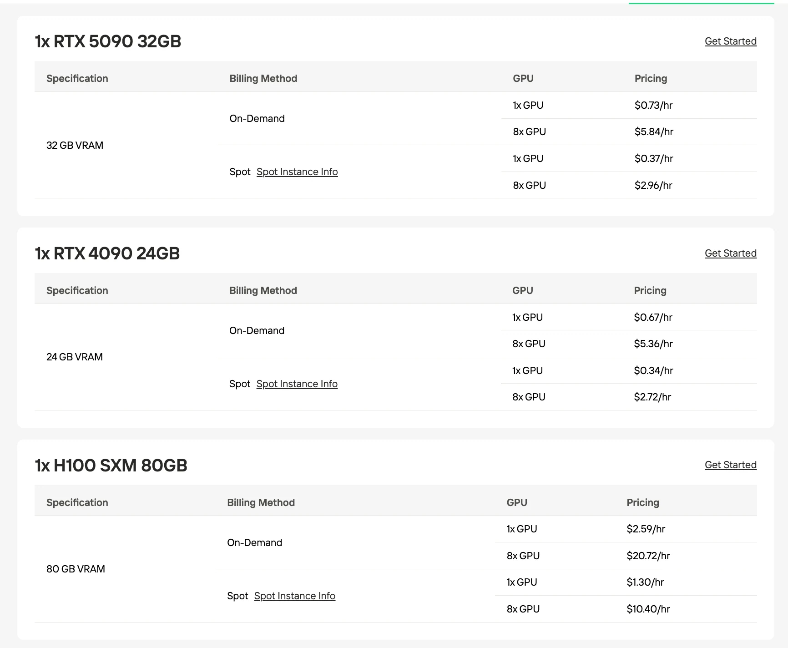Click the $0.67/hr RTX 4090 price

coord(653,317)
